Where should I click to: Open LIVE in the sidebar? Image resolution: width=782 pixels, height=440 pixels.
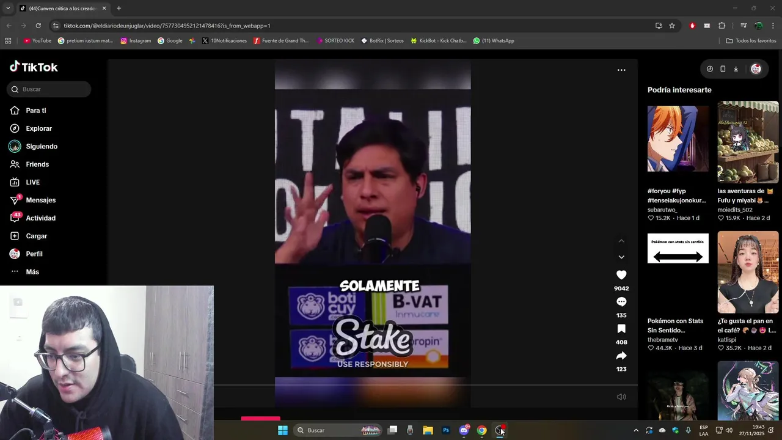point(32,182)
